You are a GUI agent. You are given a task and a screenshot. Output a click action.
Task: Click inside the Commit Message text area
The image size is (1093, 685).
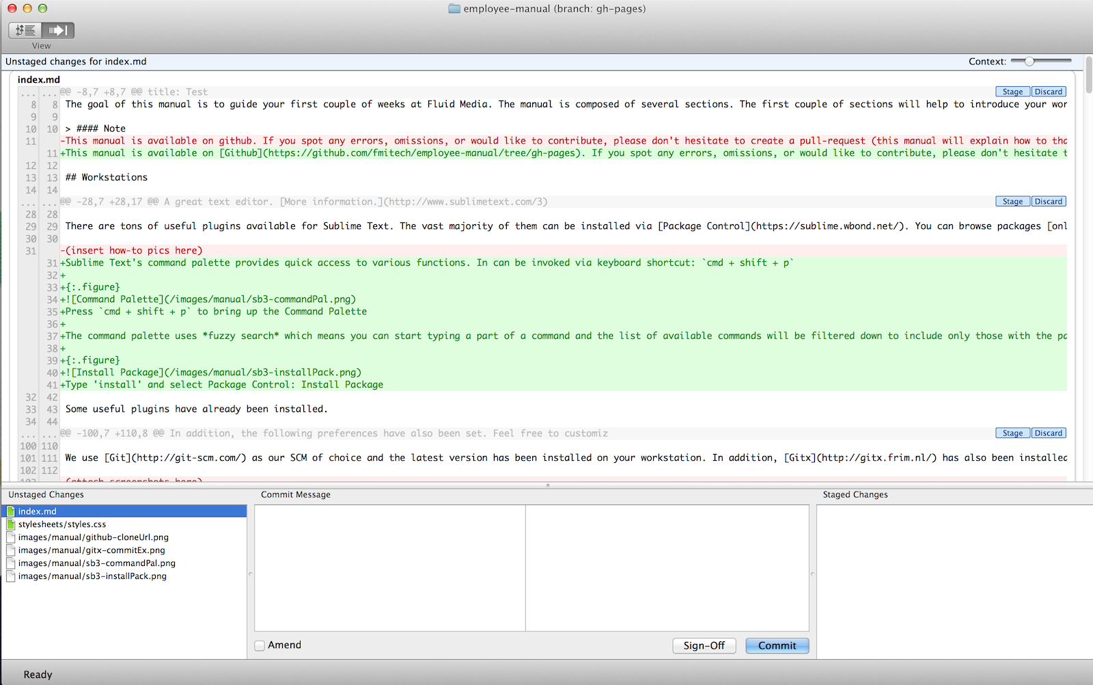[x=389, y=567]
